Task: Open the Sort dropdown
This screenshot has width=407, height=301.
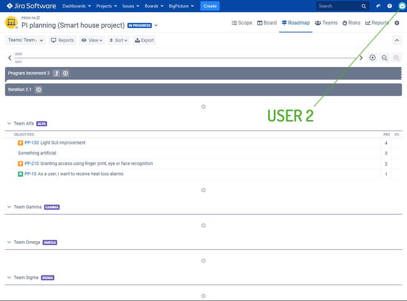Action: [119, 40]
